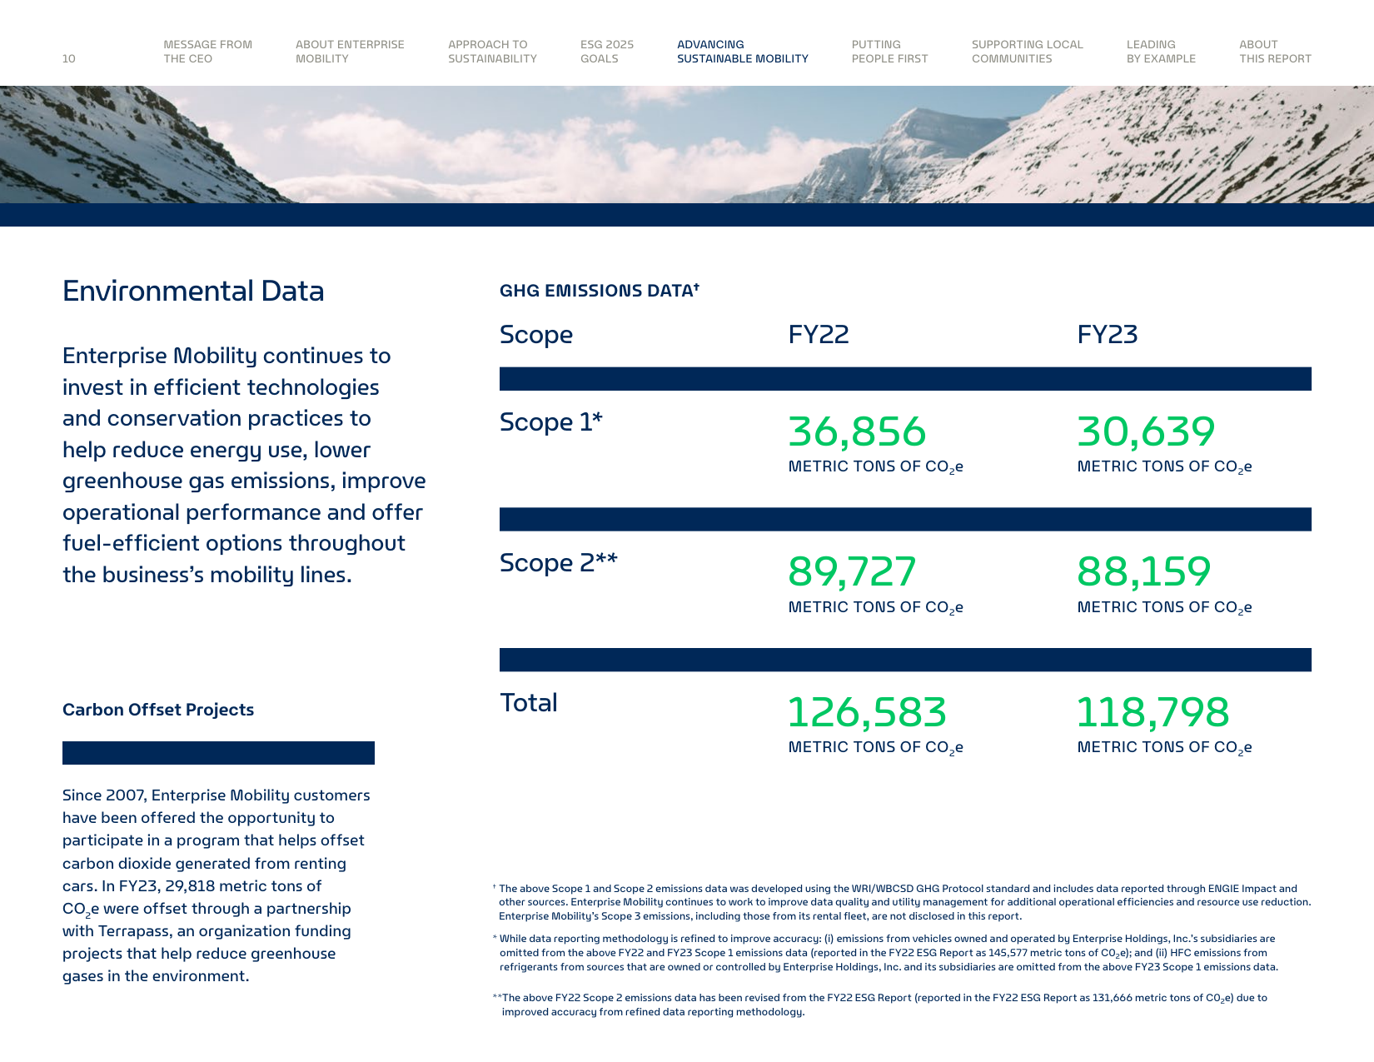Click the Environmental Data heading
This screenshot has height=1062, width=1374.
(193, 292)
